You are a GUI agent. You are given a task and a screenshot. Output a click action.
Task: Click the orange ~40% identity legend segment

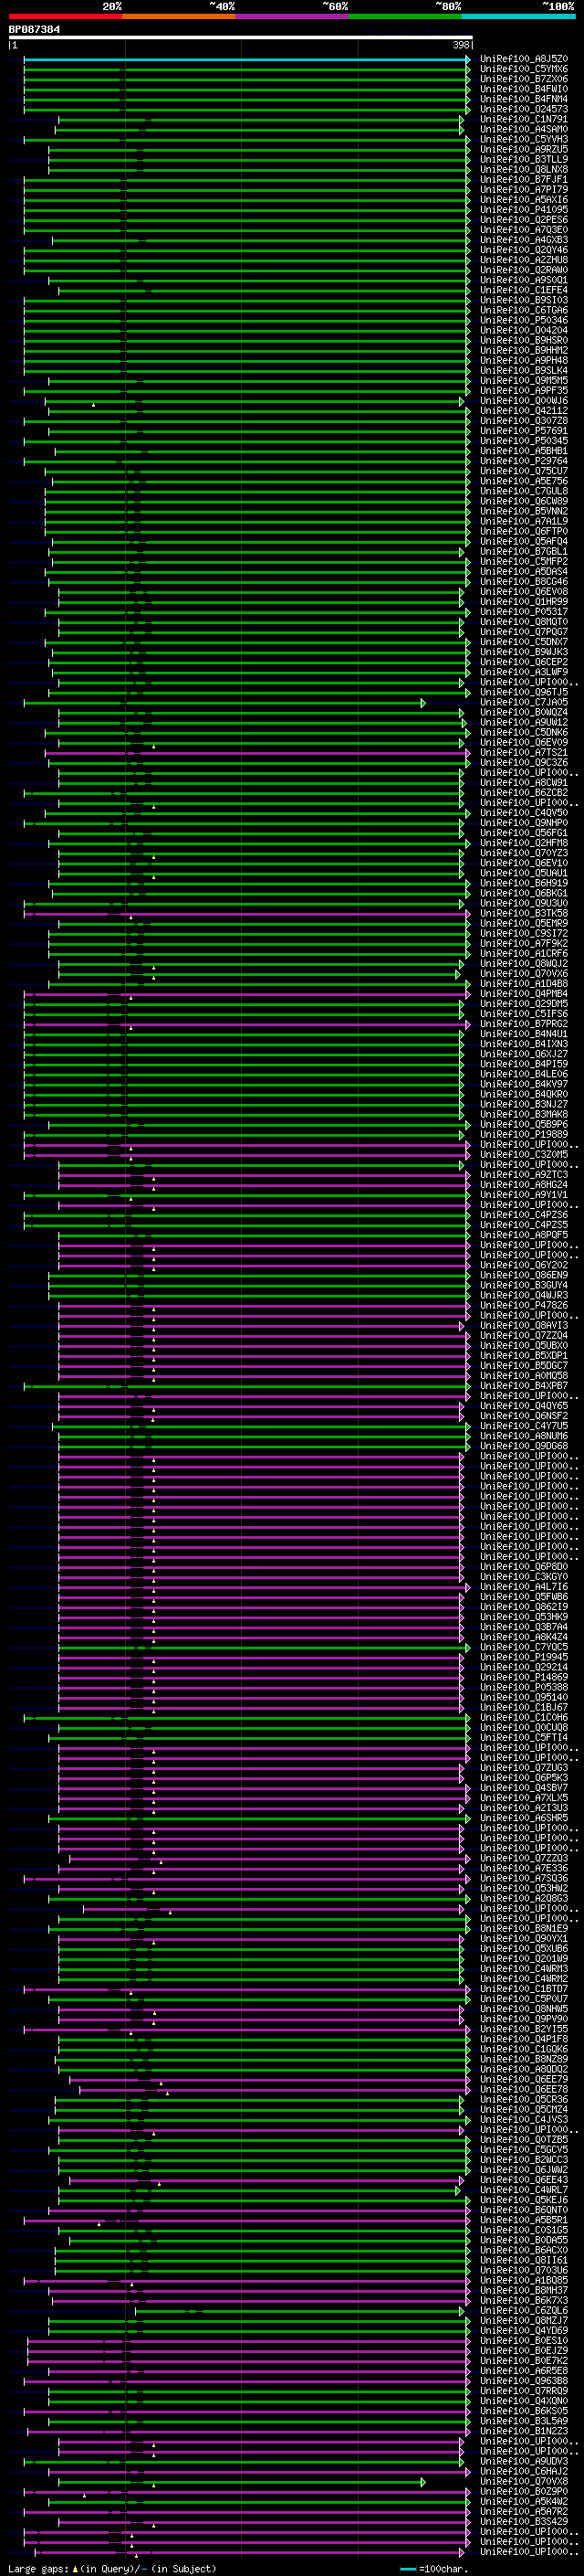pos(179,16)
